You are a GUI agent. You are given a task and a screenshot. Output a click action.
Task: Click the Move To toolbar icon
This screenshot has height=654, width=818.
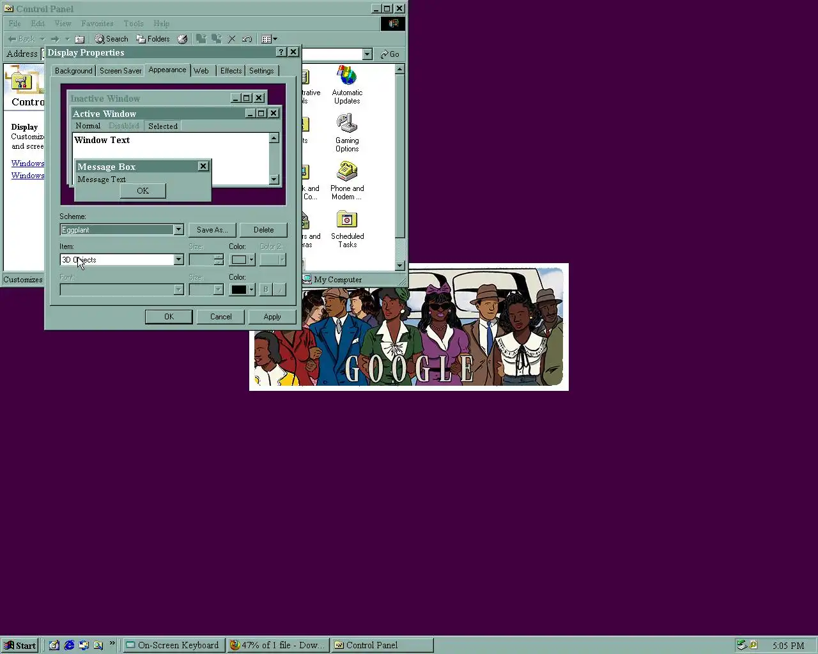click(x=201, y=39)
